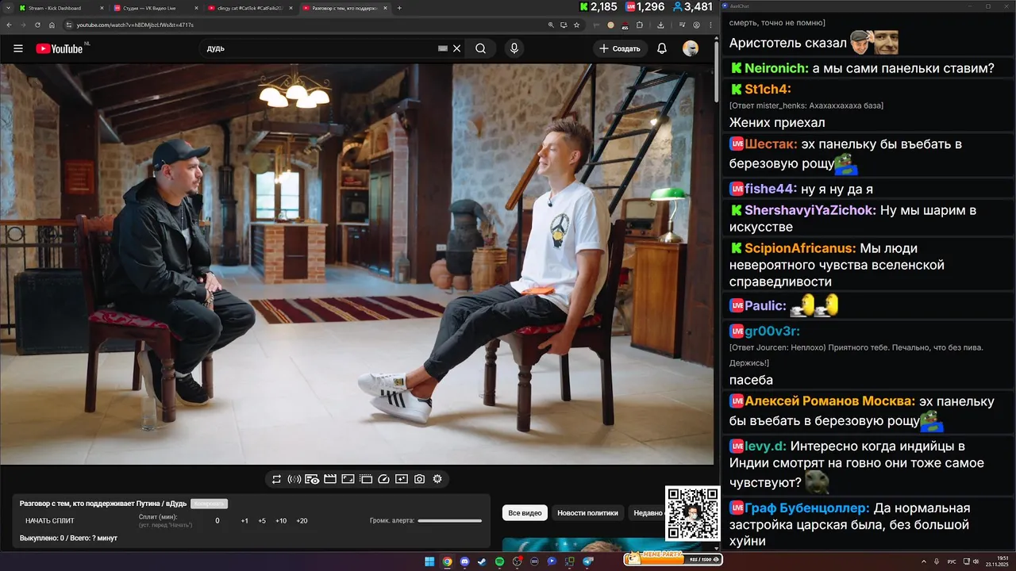The image size is (1016, 571).
Task: Open the on-screen keyboard icon in search
Action: (443, 48)
